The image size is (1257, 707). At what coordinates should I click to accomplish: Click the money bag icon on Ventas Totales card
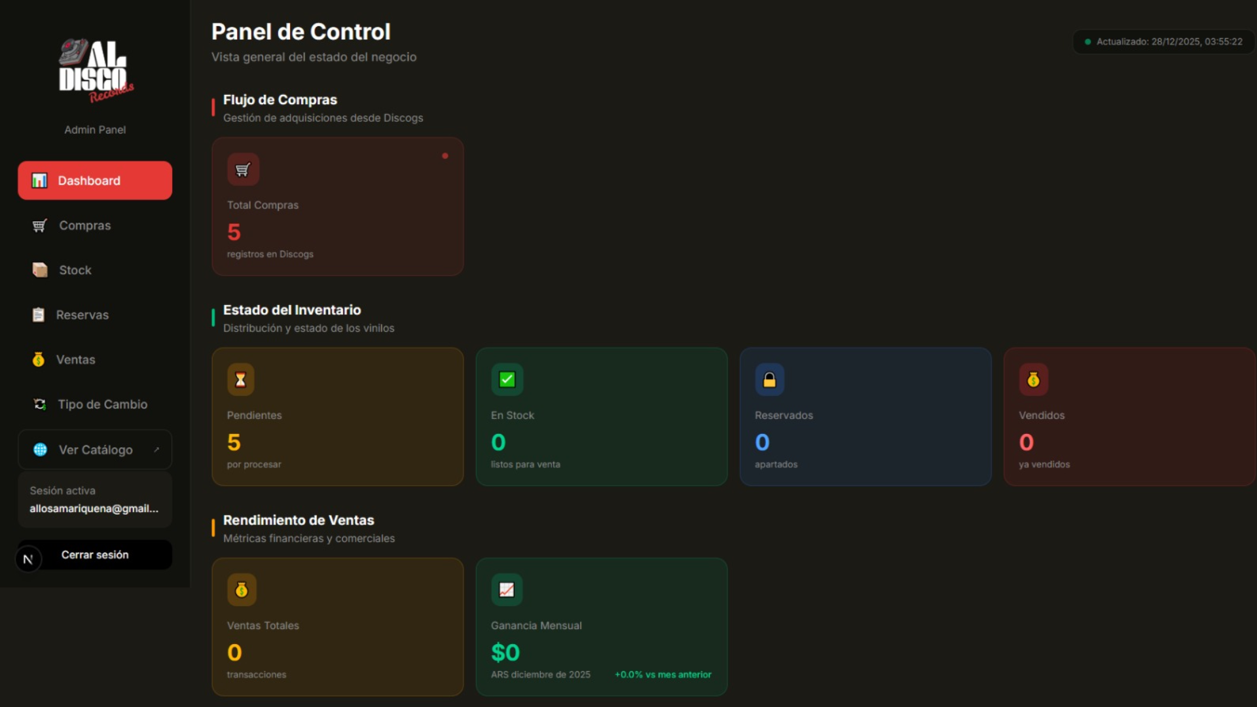click(242, 589)
